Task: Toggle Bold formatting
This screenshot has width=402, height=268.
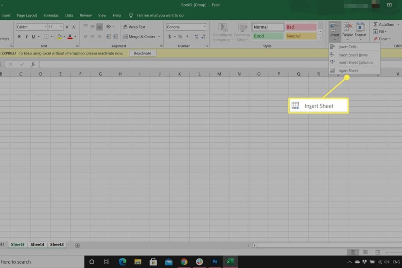Action: (x=19, y=37)
